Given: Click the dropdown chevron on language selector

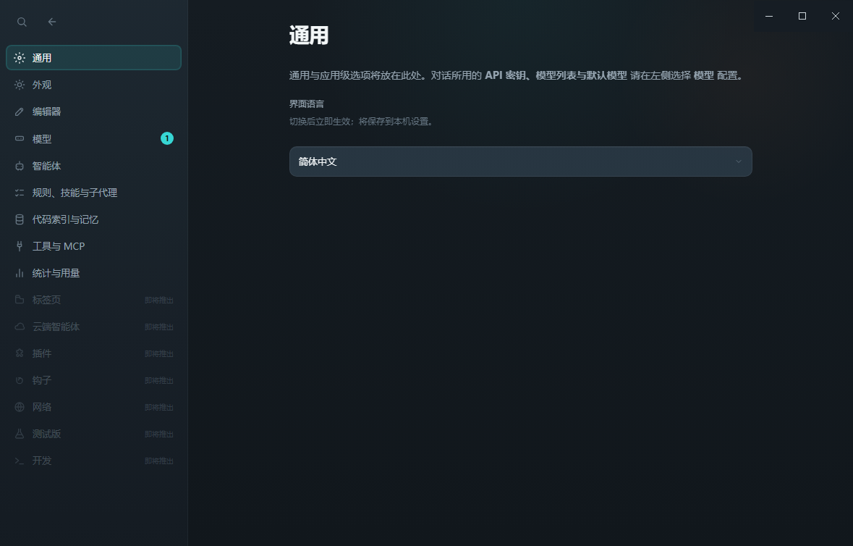Looking at the screenshot, I should coord(739,161).
